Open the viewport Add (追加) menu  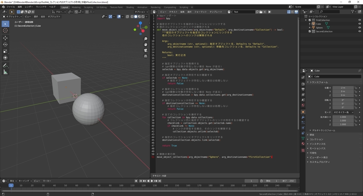43,17
